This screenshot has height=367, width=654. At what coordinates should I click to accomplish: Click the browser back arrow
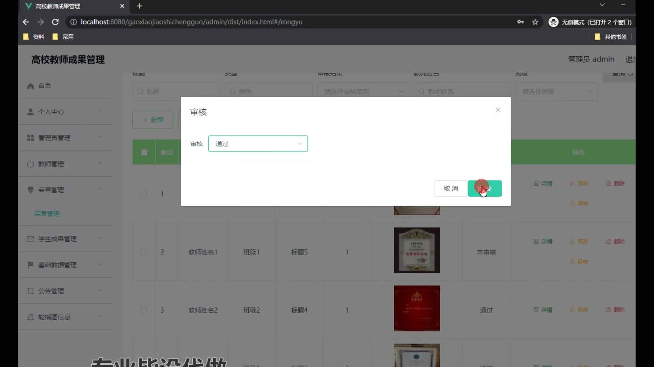pos(26,22)
